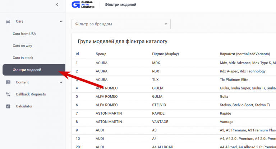
Task: Click the Id column header
Action: pos(77,54)
